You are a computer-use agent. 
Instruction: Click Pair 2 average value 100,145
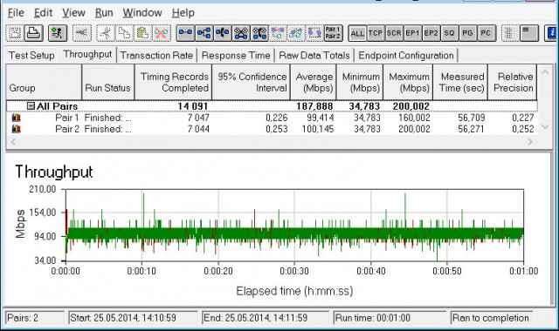coord(318,129)
